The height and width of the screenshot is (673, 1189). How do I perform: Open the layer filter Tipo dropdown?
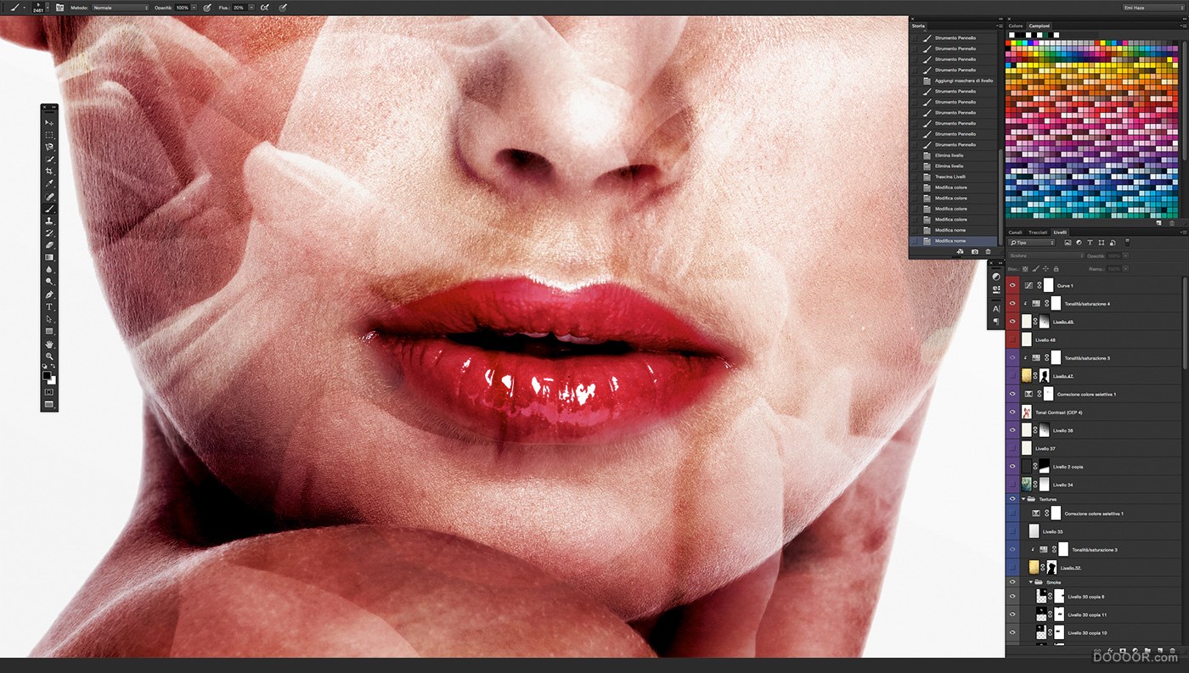1032,243
